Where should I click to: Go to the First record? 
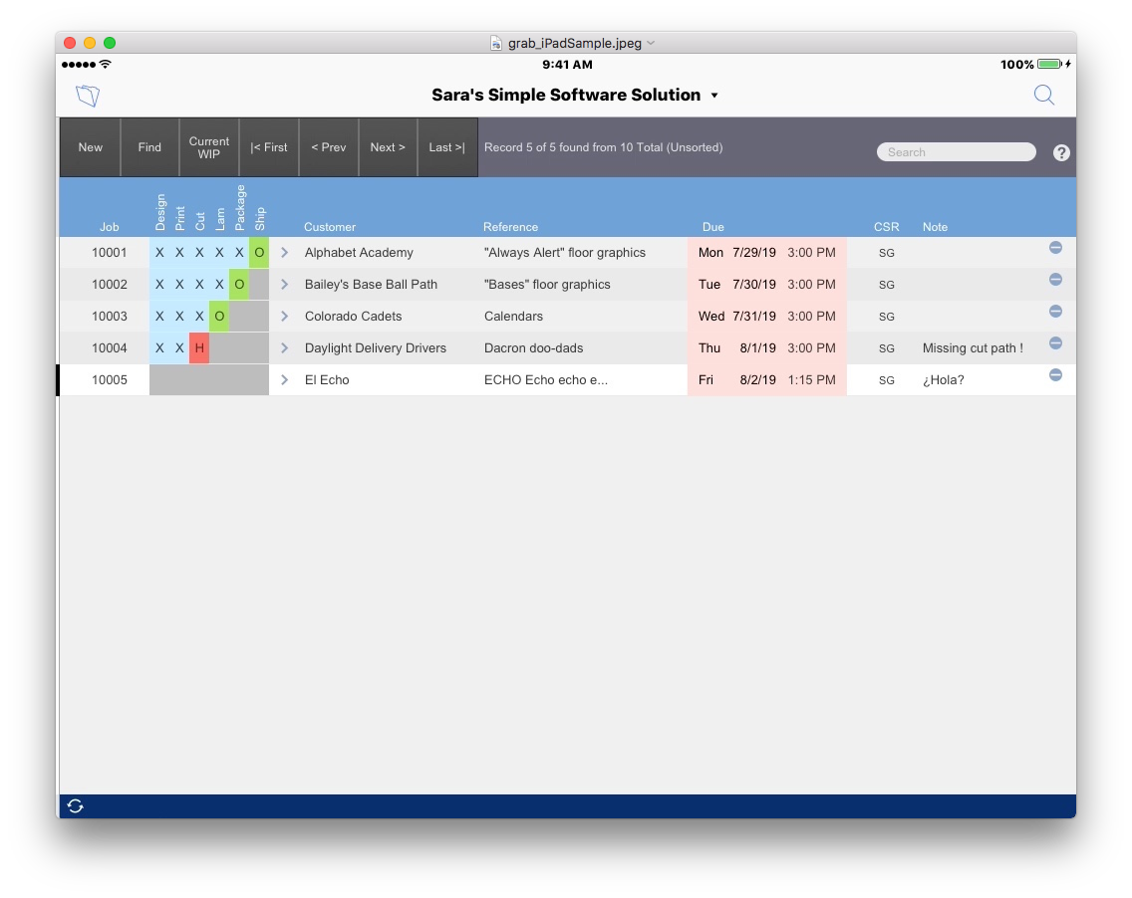pos(269,147)
